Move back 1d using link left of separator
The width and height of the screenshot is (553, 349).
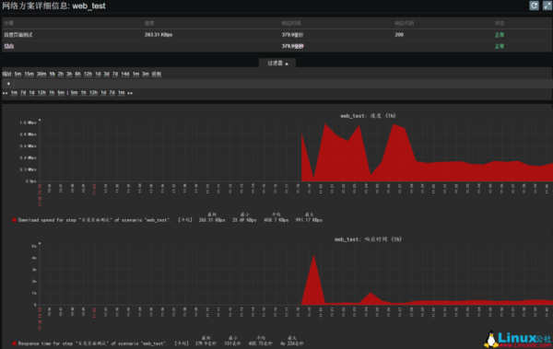[31, 93]
